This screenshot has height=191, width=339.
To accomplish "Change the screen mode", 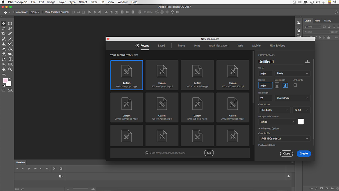I will [x=10, y=90].
